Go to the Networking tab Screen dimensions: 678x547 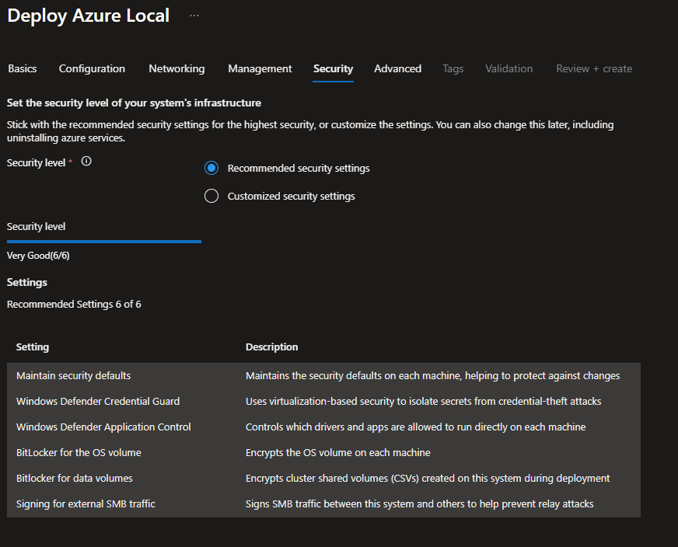[x=176, y=68]
